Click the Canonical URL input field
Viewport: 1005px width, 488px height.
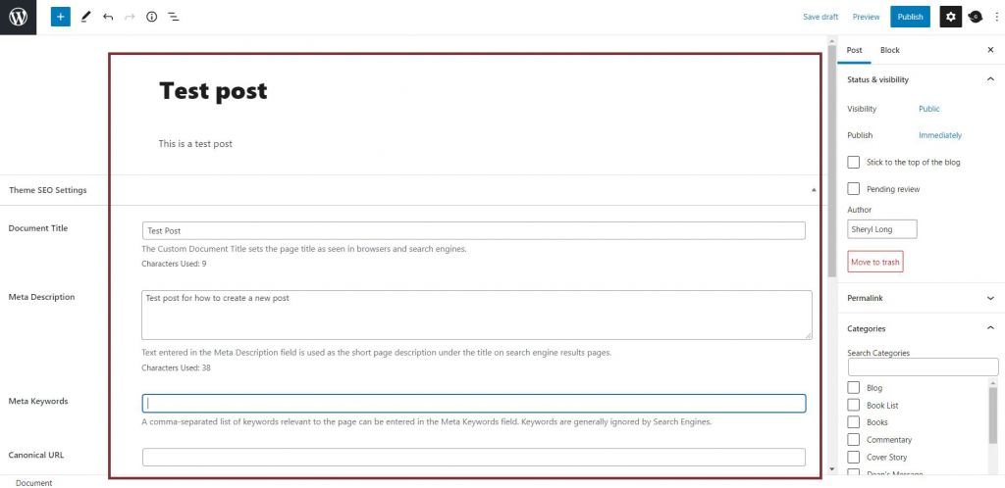point(473,457)
